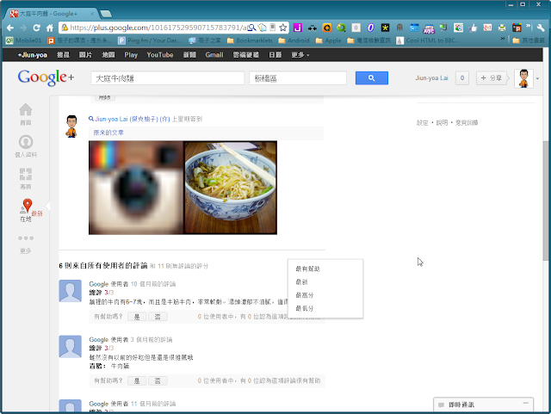Click 否 on the 3-months-ago review
Viewport: 551px width, 414px height.
point(158,381)
